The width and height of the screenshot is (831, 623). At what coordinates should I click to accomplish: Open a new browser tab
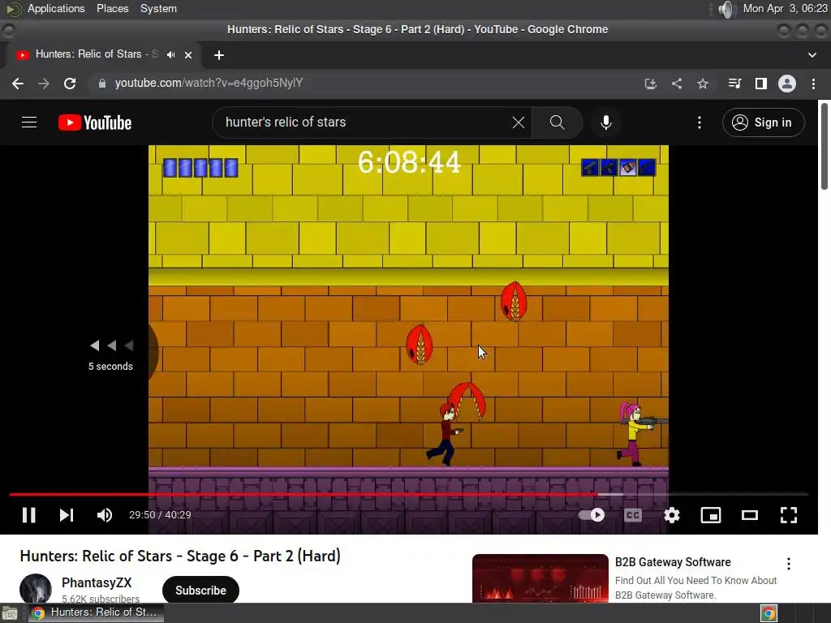coord(219,54)
